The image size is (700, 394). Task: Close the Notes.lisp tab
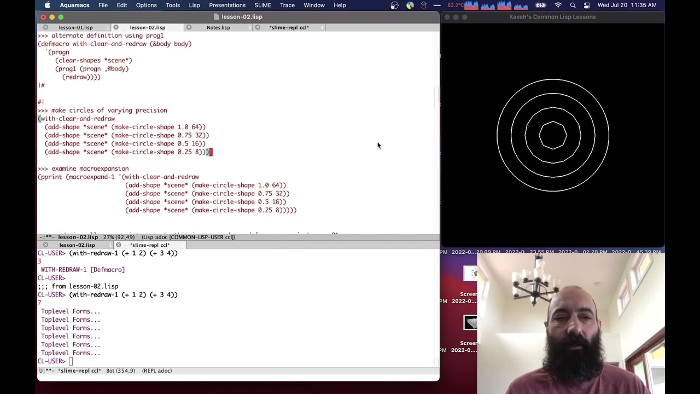coord(189,27)
